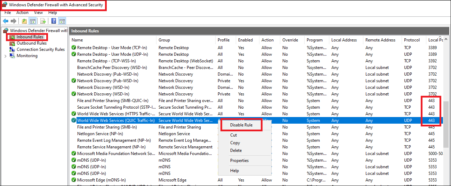Open the View menu

tap(38, 13)
